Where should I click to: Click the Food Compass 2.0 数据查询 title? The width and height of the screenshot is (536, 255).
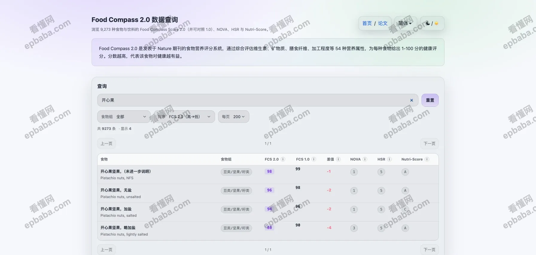coord(135,20)
